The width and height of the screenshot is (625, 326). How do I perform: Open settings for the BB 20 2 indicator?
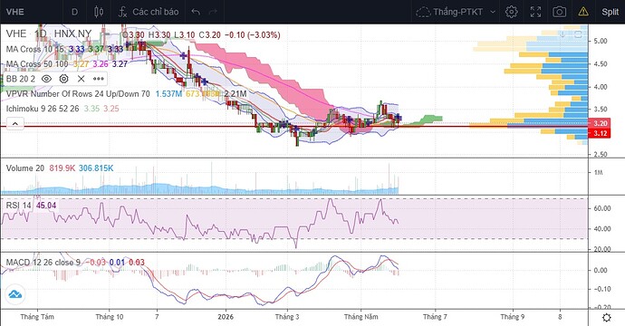(x=63, y=79)
